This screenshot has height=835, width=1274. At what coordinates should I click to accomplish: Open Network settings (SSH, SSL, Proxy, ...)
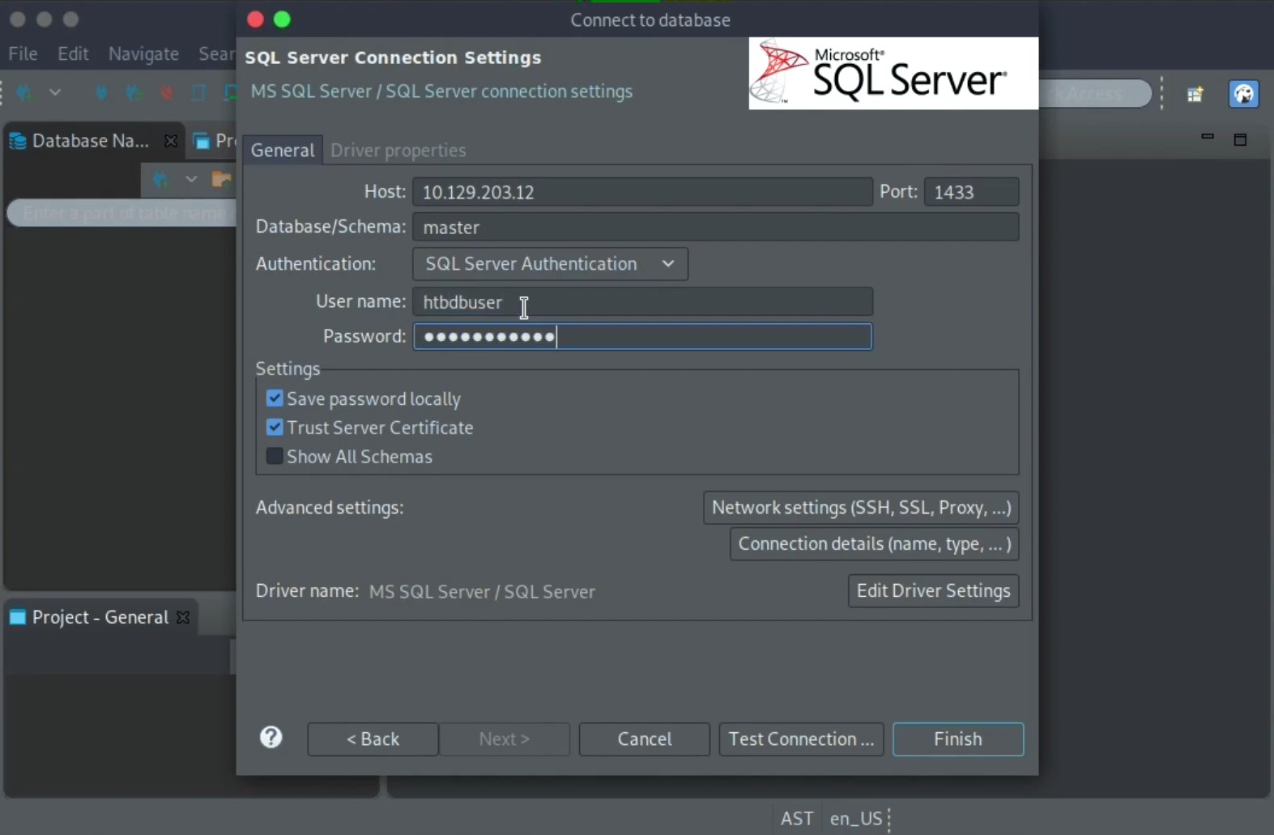pyautogui.click(x=861, y=508)
